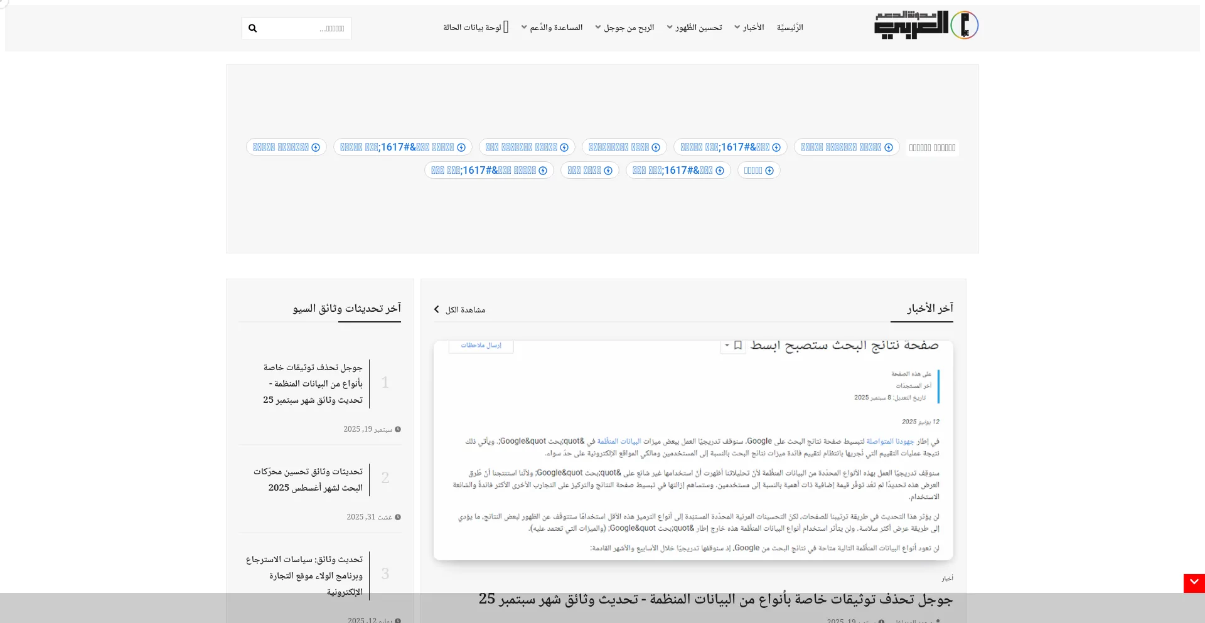Open sidebar item 1 about جوجل تحذف توثيقات
The height and width of the screenshot is (623, 1205).
click(313, 383)
